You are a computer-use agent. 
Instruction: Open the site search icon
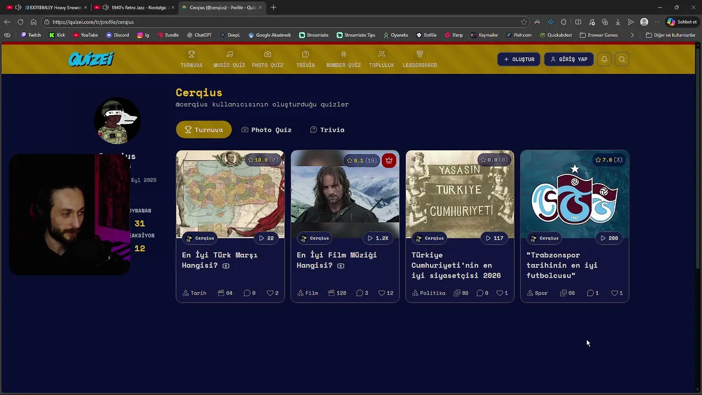(x=622, y=59)
